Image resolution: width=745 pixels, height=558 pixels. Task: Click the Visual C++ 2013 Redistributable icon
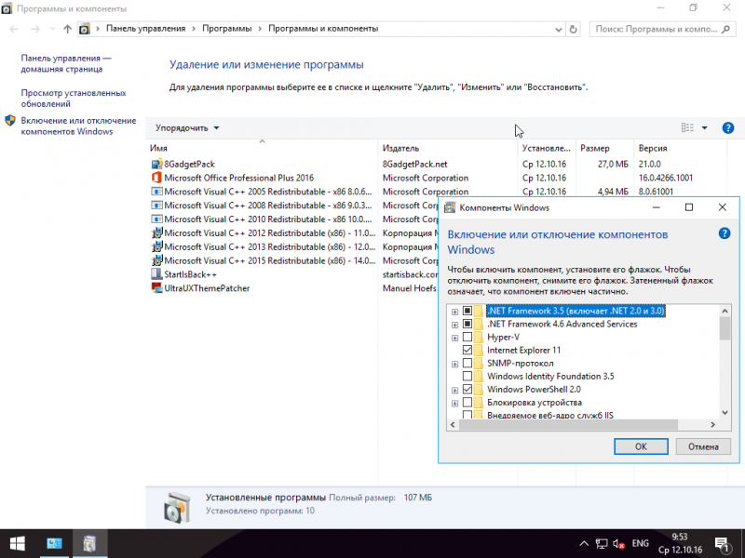click(156, 246)
